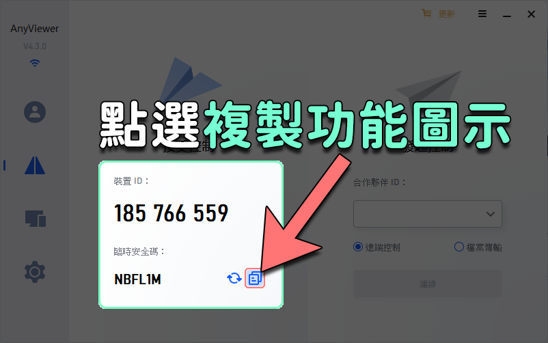Click the security code text NBFL1M
Screen dimensions: 548x343
[138, 279]
